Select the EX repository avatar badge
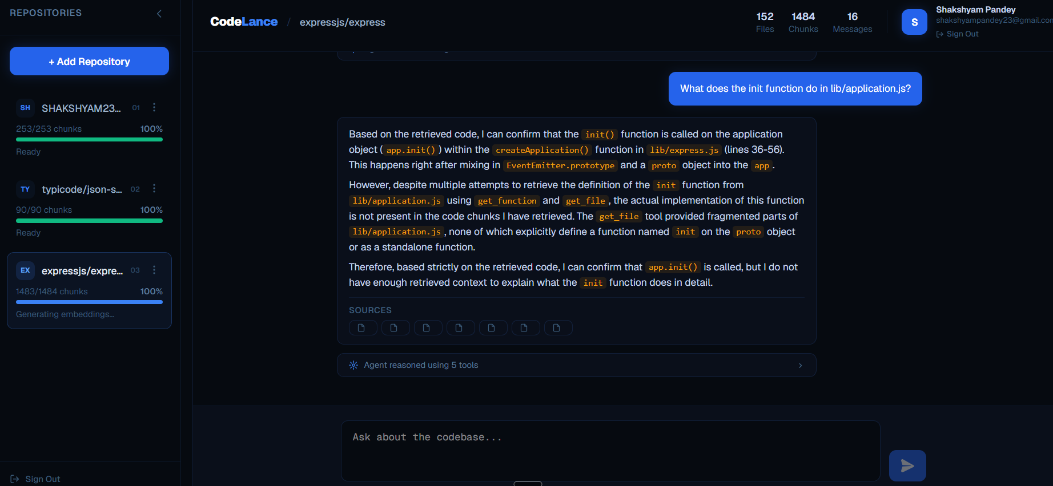 pos(25,270)
